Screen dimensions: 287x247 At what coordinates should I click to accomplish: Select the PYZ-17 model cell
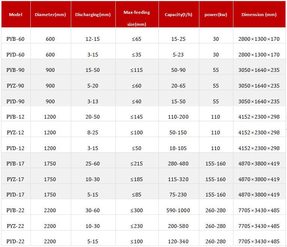coord(15,179)
